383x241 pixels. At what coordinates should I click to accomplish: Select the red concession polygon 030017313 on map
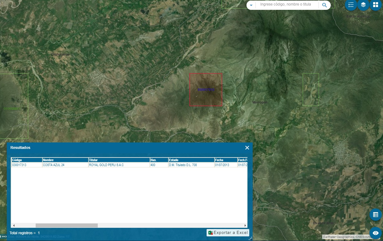tap(206, 97)
